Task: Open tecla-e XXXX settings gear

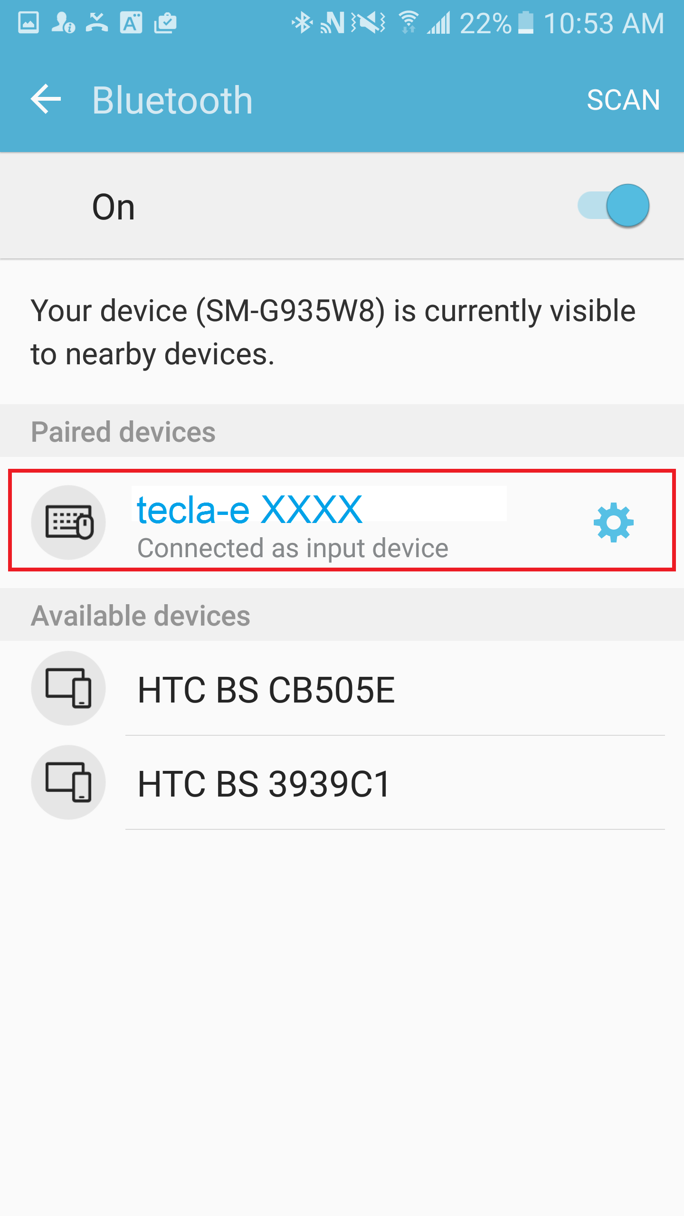Action: coord(613,522)
